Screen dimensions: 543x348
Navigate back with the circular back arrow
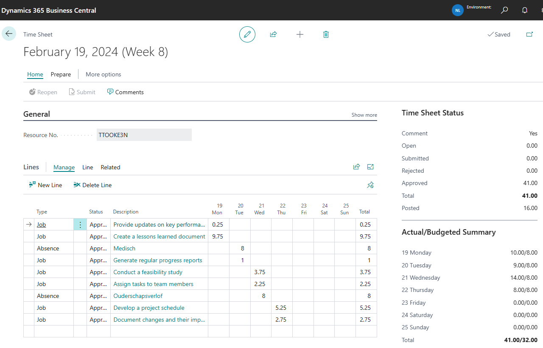[9, 33]
